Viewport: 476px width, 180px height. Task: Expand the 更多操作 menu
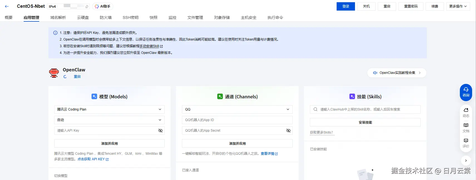(458, 6)
